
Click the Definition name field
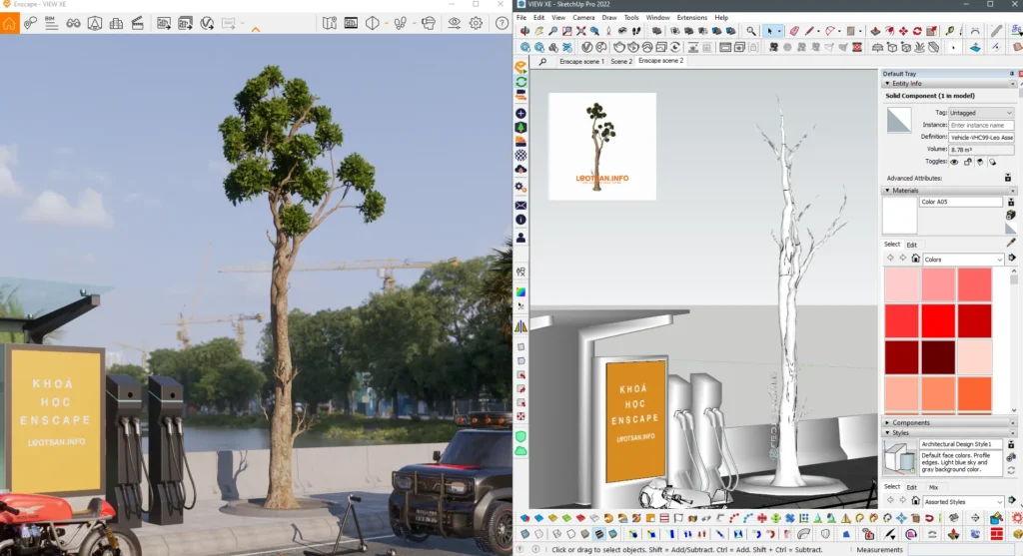coord(981,138)
